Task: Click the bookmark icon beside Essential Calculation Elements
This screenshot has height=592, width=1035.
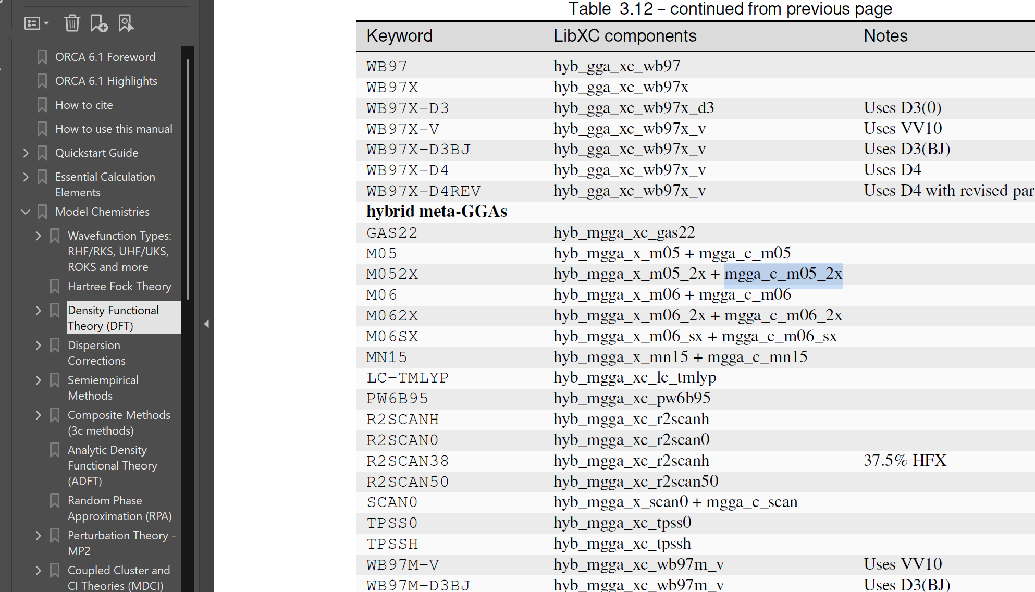Action: (x=42, y=177)
